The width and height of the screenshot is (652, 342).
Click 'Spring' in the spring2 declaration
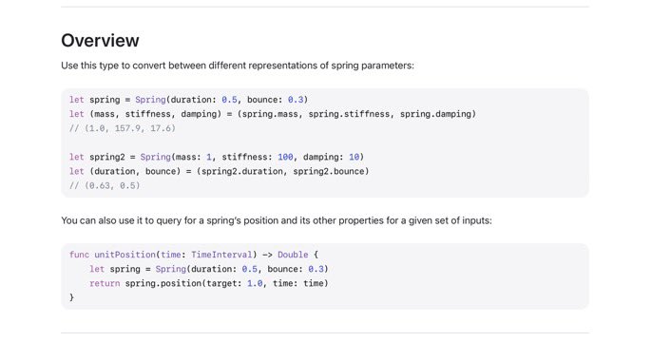click(155, 157)
